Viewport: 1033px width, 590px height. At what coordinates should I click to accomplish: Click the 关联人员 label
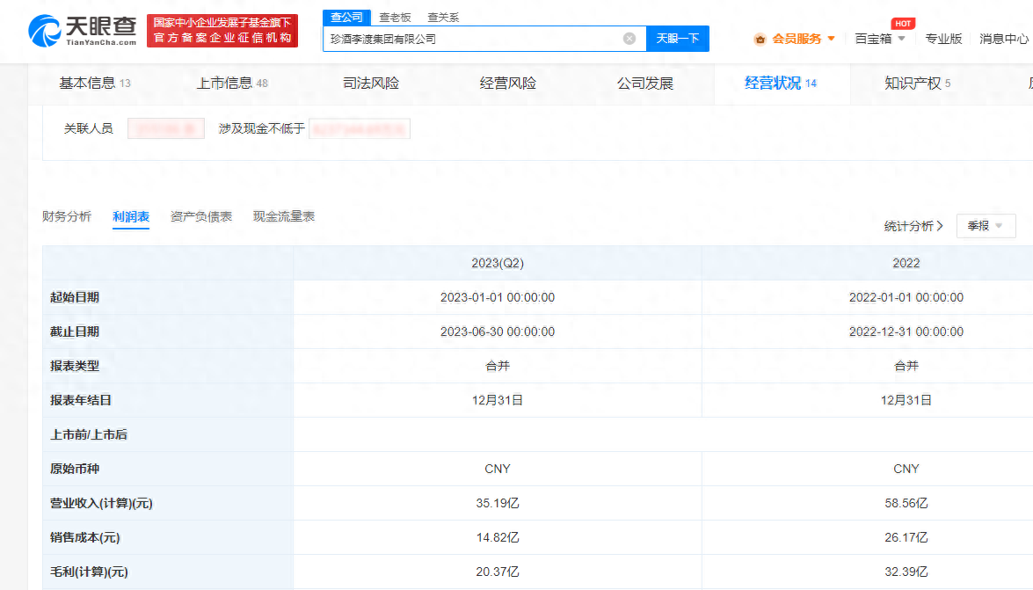(88, 128)
